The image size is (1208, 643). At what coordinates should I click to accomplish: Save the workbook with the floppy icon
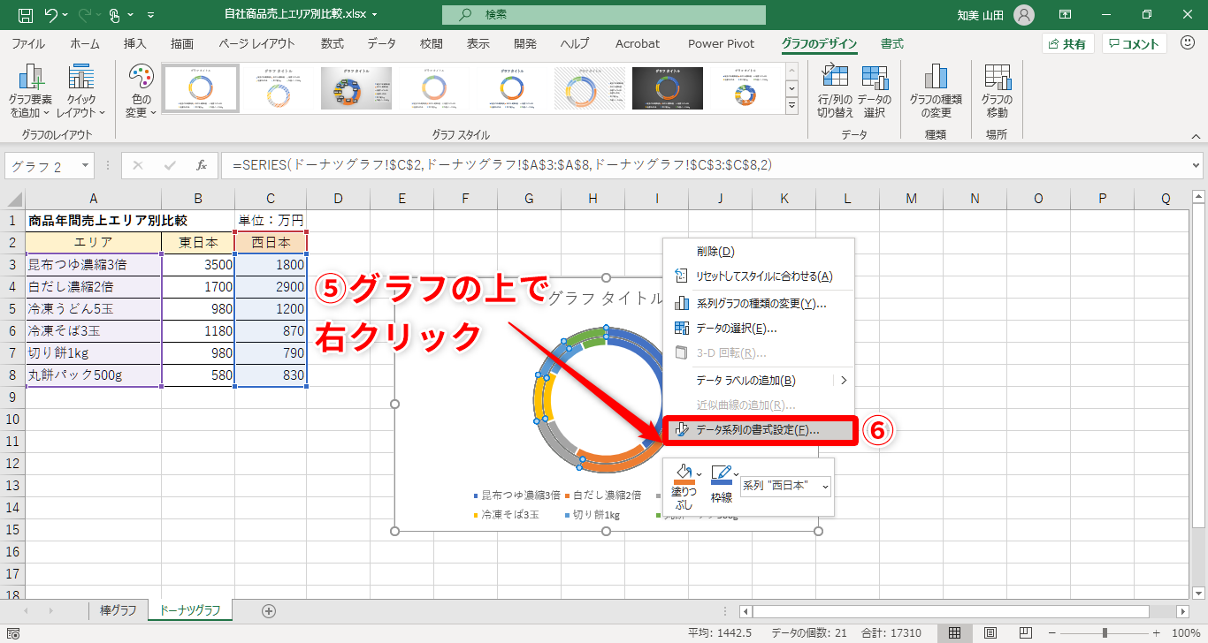[x=26, y=15]
